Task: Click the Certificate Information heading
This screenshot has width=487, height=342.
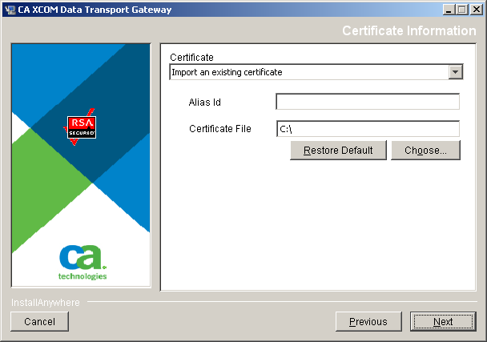Action: tap(409, 30)
